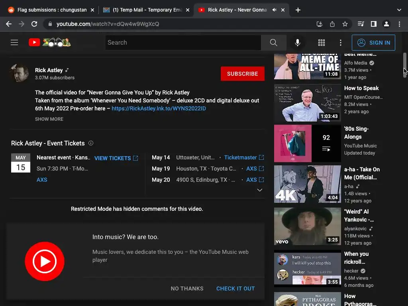Click the YouTube Music logo icon
This screenshot has width=408, height=306.
point(45,261)
